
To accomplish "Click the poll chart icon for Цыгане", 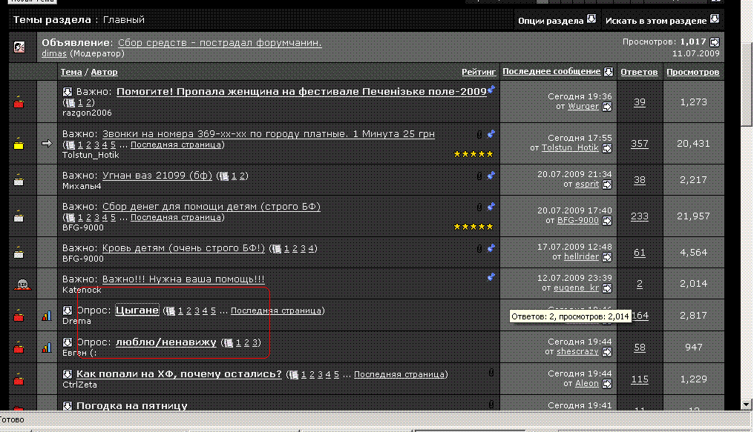I will click(47, 316).
